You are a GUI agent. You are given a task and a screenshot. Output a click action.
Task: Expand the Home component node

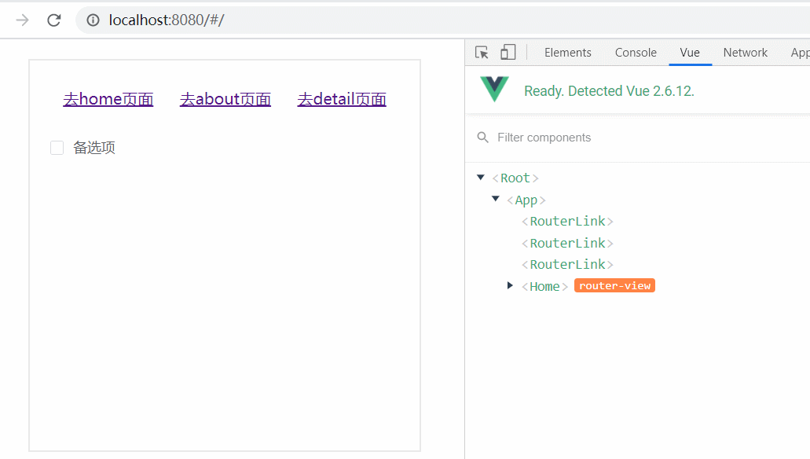point(510,285)
